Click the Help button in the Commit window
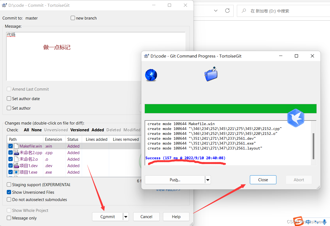The width and height of the screenshot is (330, 226). 176,217
